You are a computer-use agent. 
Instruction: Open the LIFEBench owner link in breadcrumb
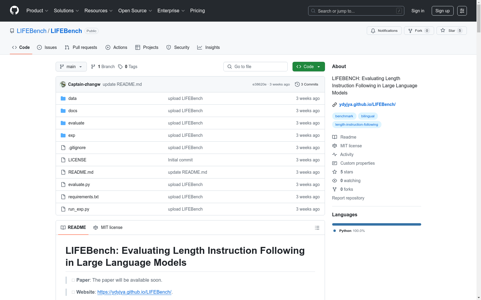[32, 31]
